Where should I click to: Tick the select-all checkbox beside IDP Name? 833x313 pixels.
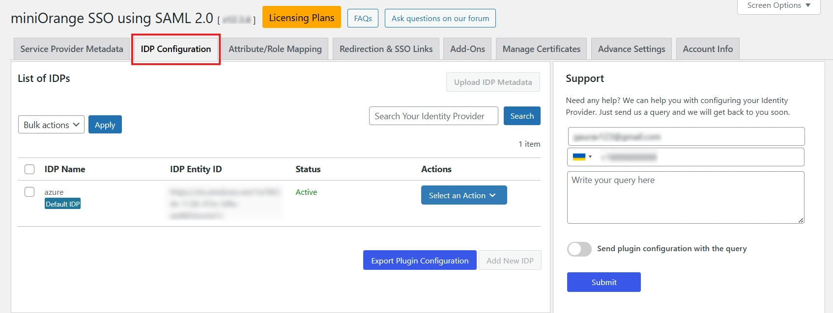click(x=29, y=169)
